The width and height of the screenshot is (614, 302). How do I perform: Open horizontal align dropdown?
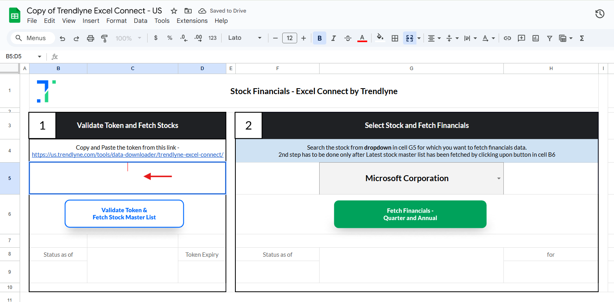(434, 38)
